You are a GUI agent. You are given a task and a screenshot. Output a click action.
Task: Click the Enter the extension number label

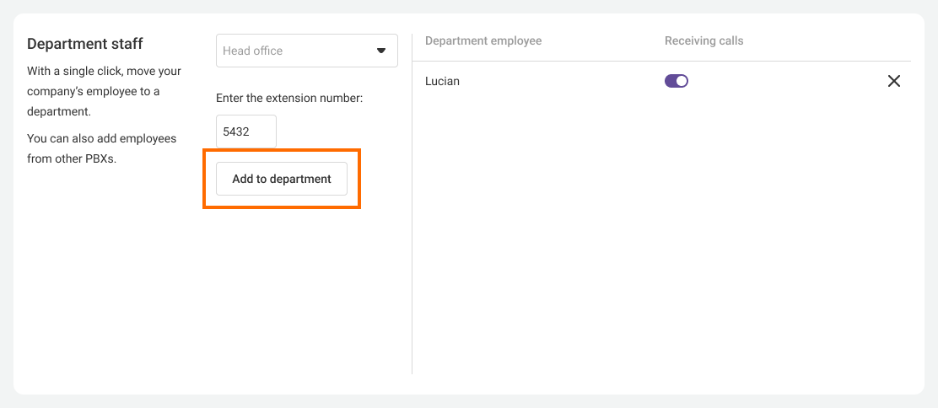coord(289,98)
